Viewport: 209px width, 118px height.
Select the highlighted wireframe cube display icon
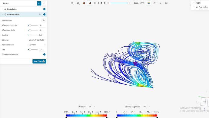90,3
